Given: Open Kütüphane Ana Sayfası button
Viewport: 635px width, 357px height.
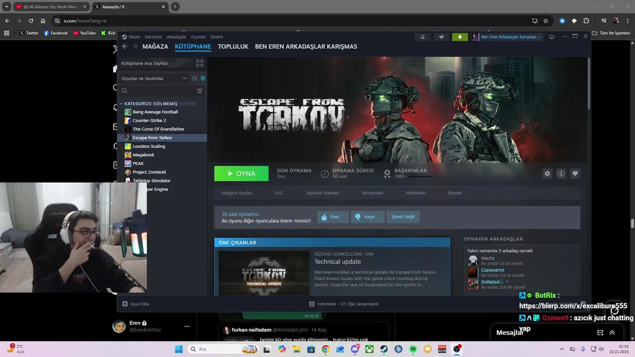Looking at the screenshot, I should (155, 63).
